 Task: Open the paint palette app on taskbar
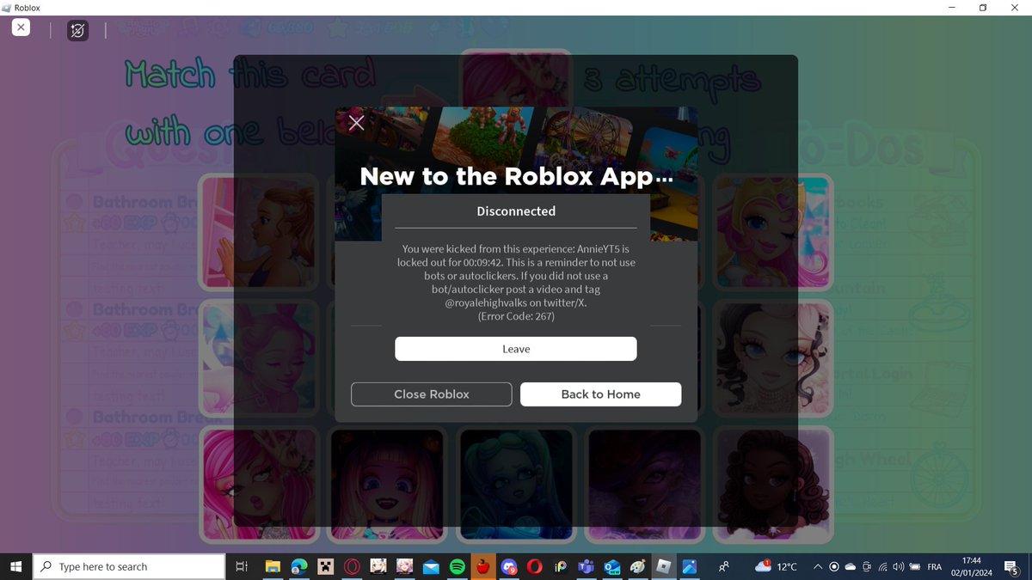tap(638, 566)
